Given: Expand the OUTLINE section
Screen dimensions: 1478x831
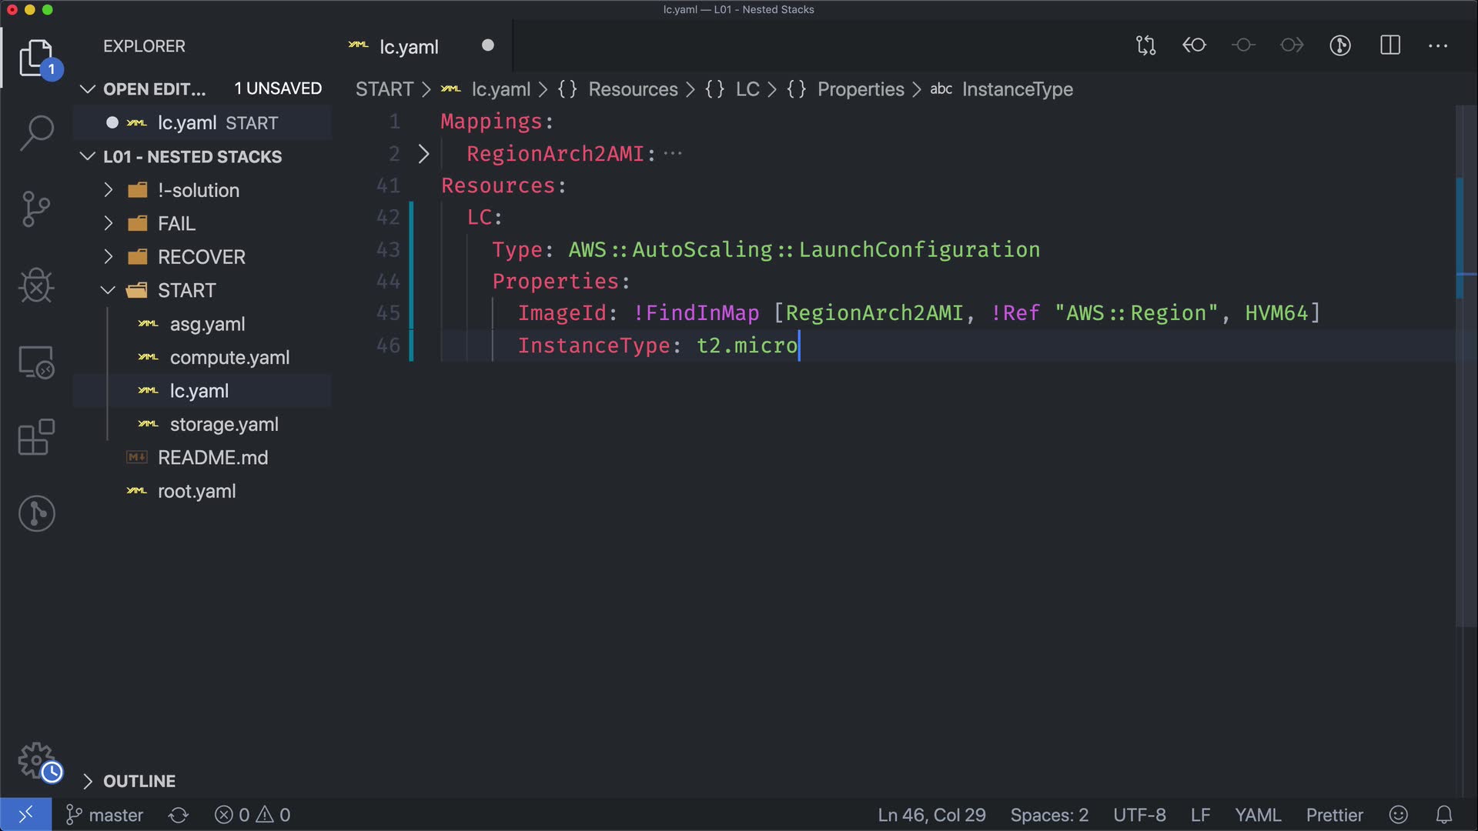Looking at the screenshot, I should (139, 781).
